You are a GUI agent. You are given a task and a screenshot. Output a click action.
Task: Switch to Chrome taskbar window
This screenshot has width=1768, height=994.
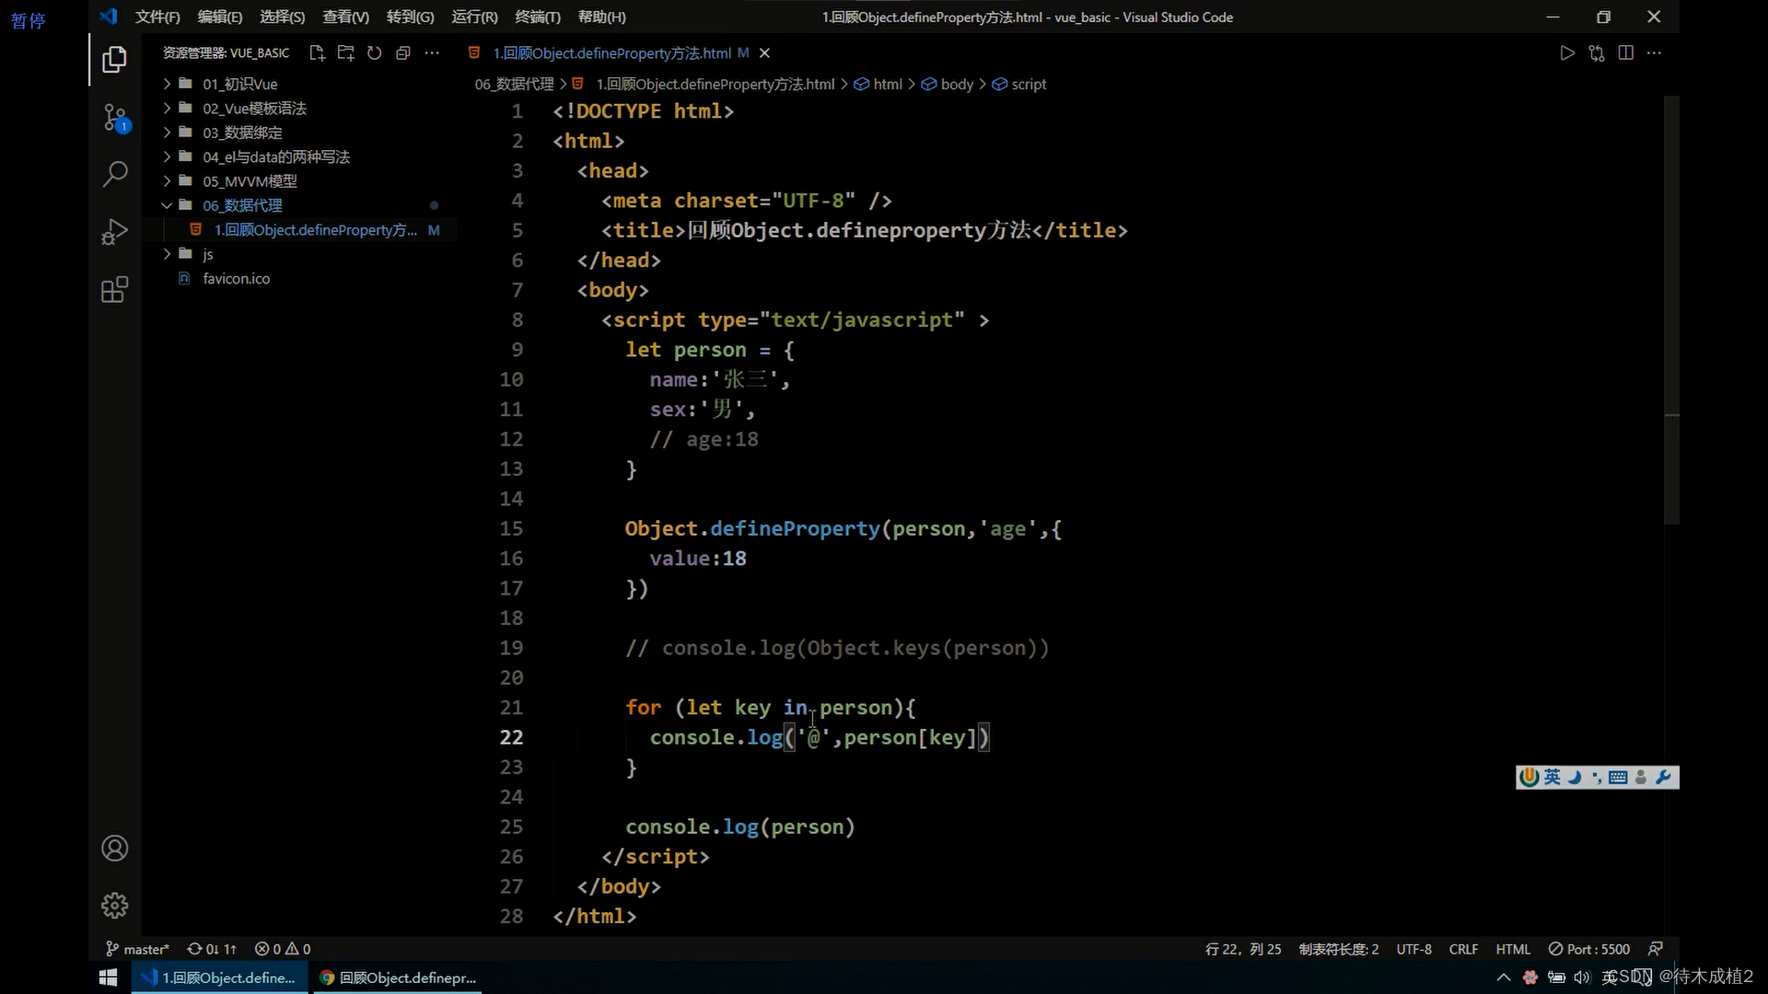(398, 977)
